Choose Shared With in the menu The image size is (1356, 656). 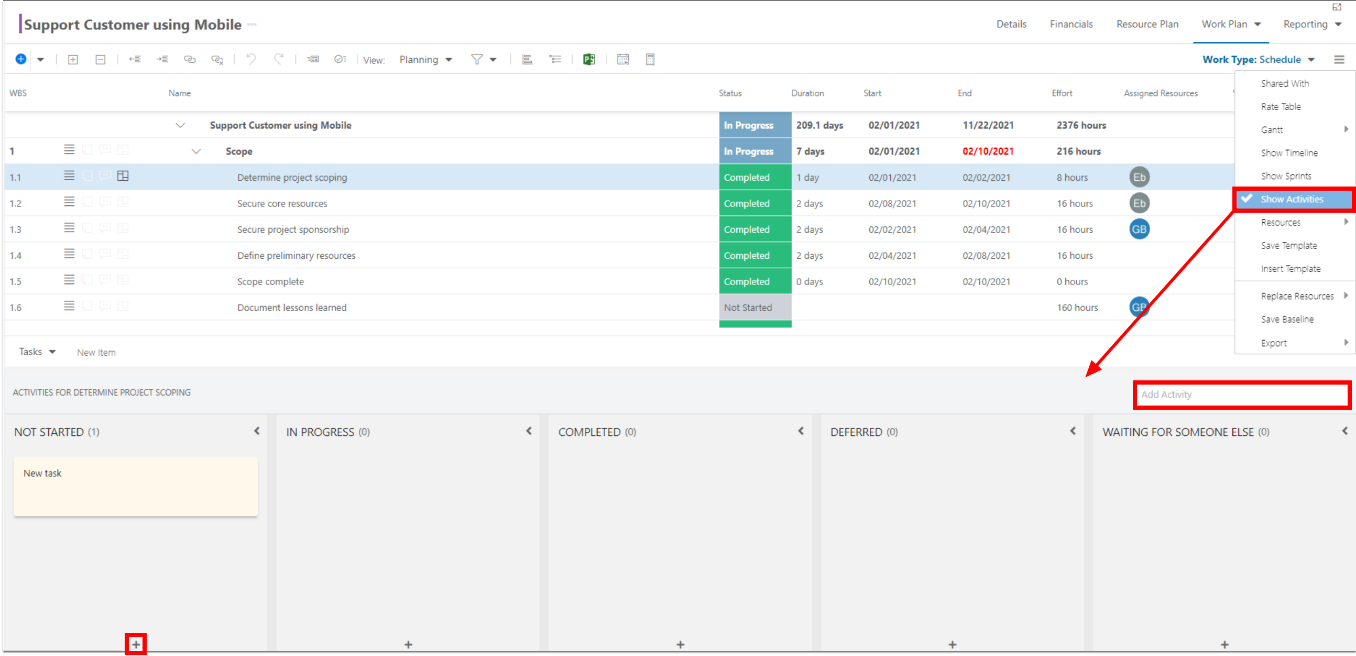(x=1284, y=83)
